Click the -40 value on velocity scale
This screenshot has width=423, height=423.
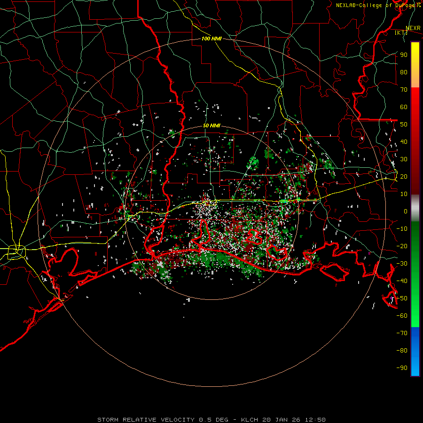[402, 281]
